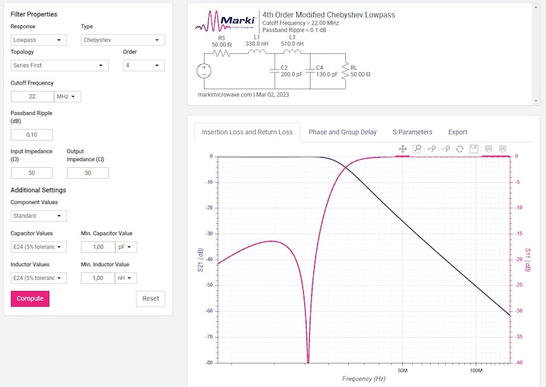This screenshot has width=546, height=387.
Task: Click the zoom out icon on chart toolbar
Action: click(x=446, y=149)
